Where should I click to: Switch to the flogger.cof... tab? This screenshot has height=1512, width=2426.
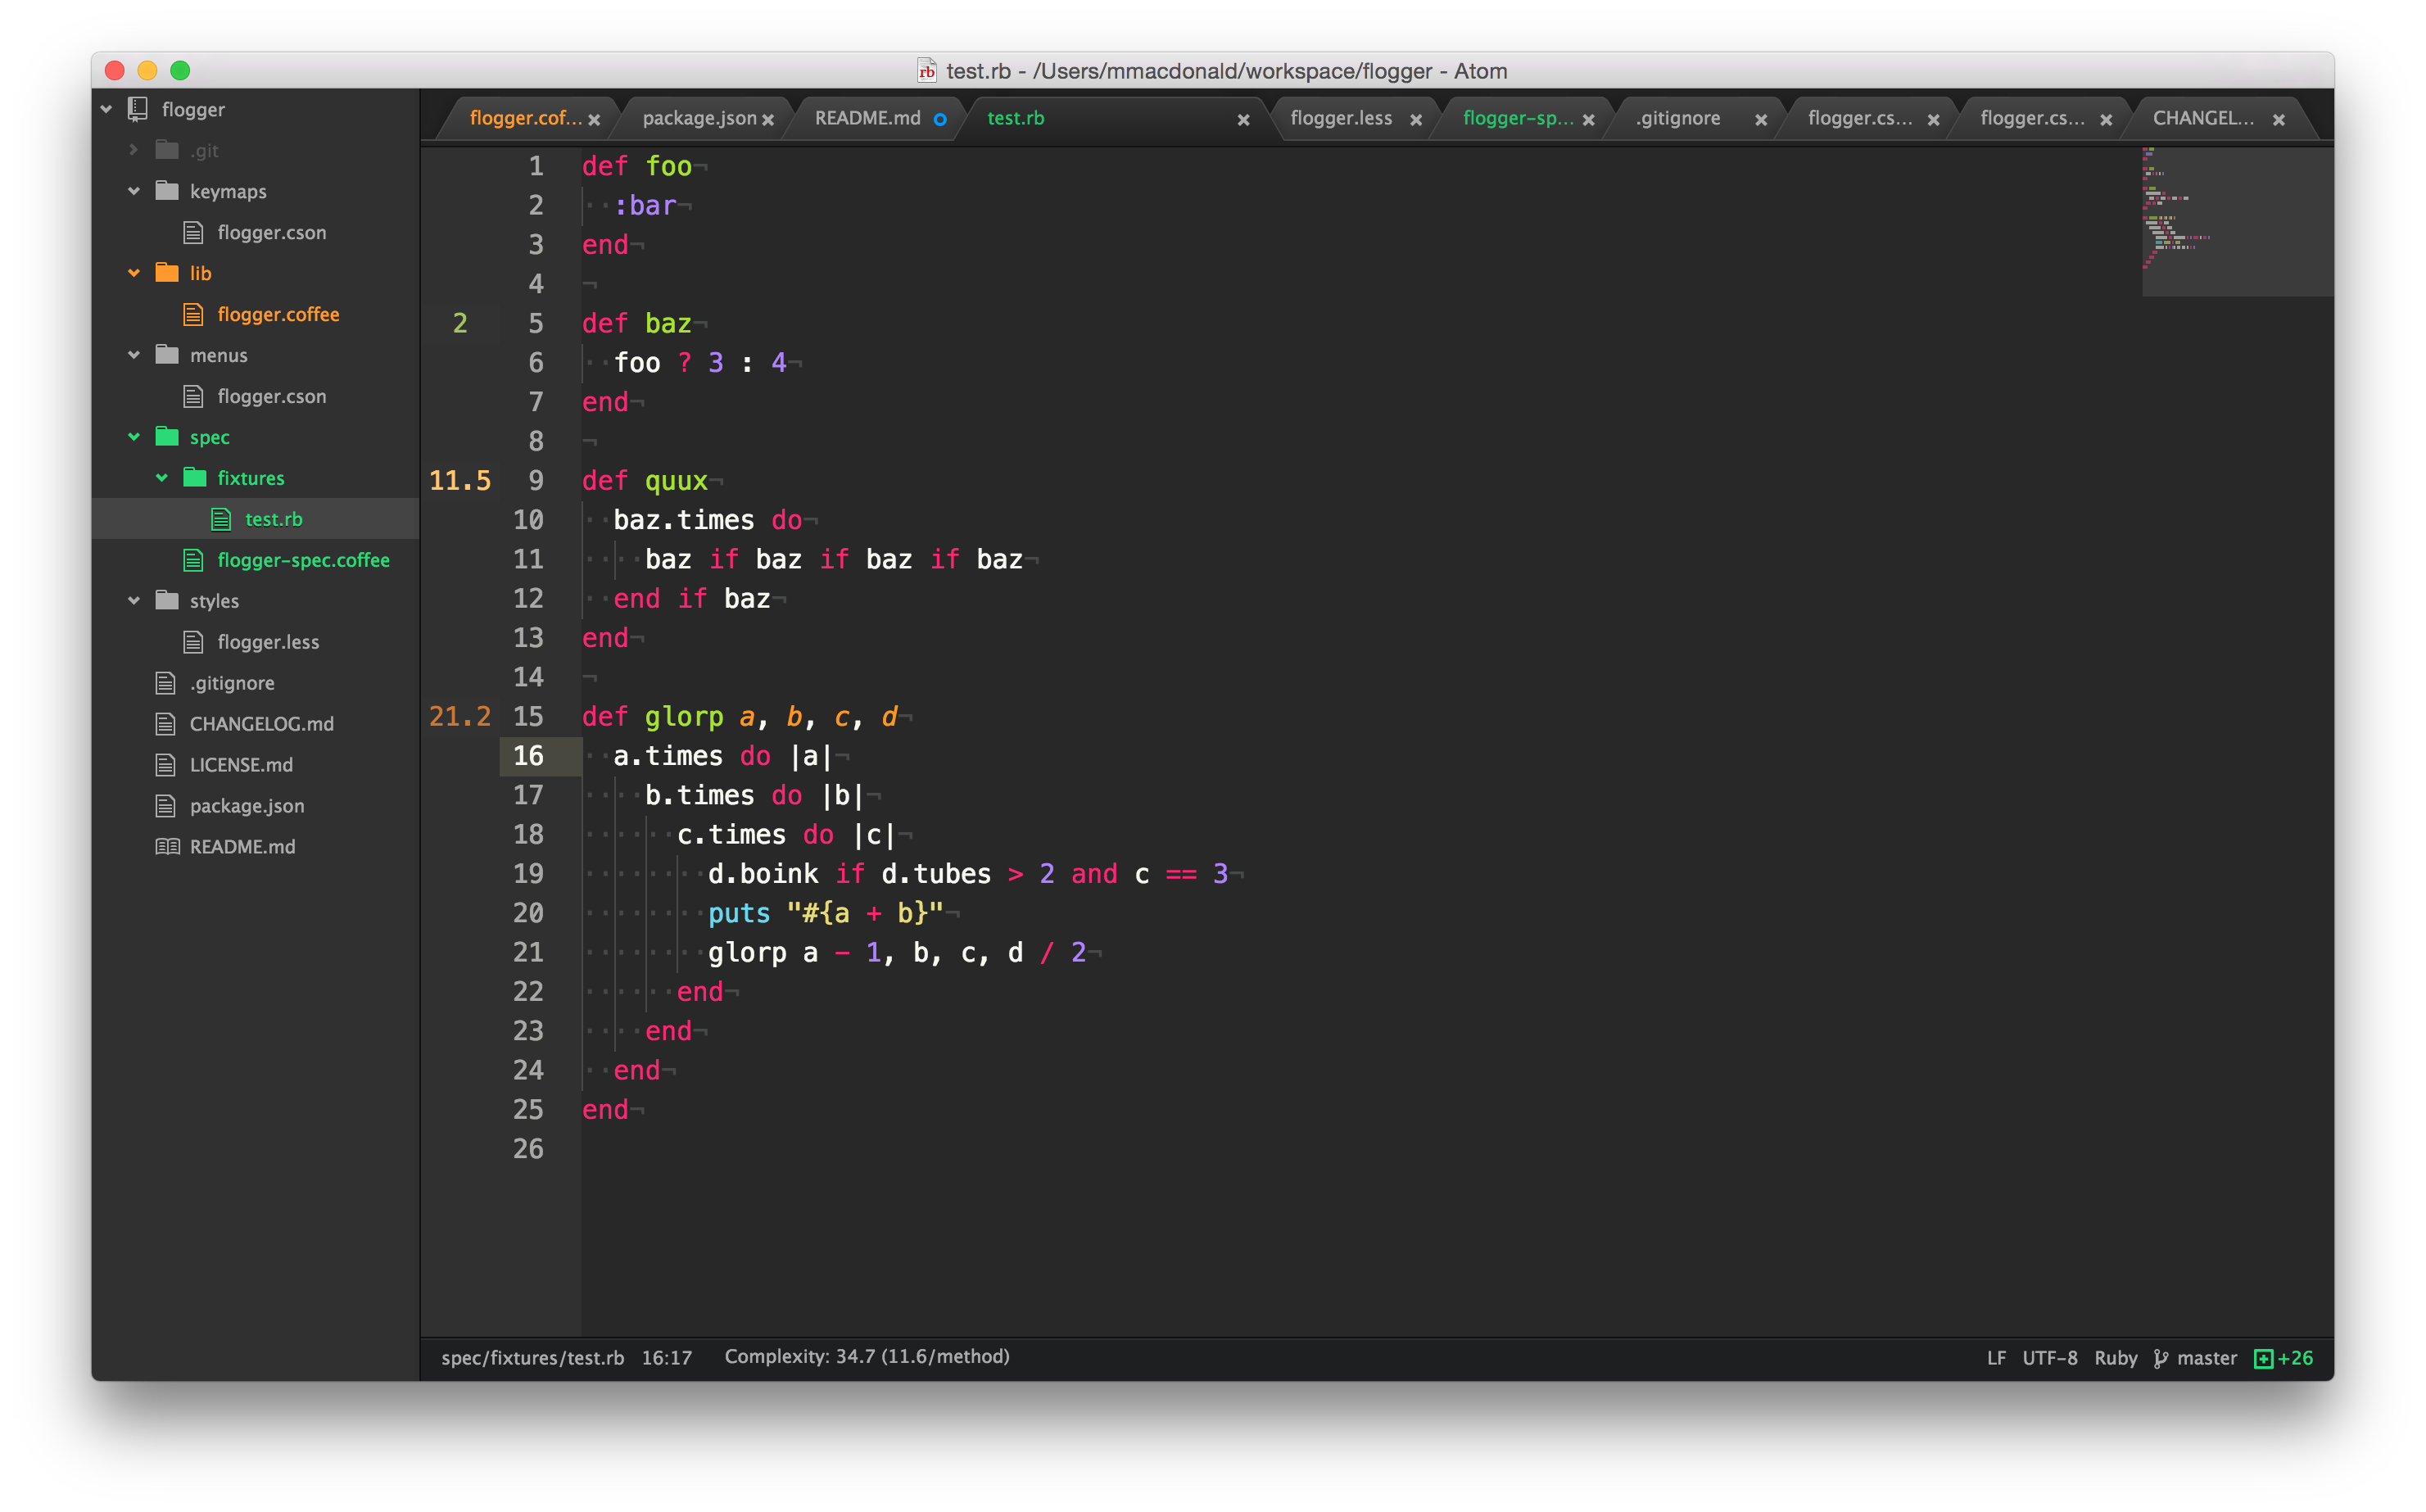[x=524, y=118]
